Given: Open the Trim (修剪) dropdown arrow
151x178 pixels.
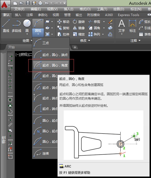Looking at the screenshot, I should pyautogui.click(x=104, y=22).
